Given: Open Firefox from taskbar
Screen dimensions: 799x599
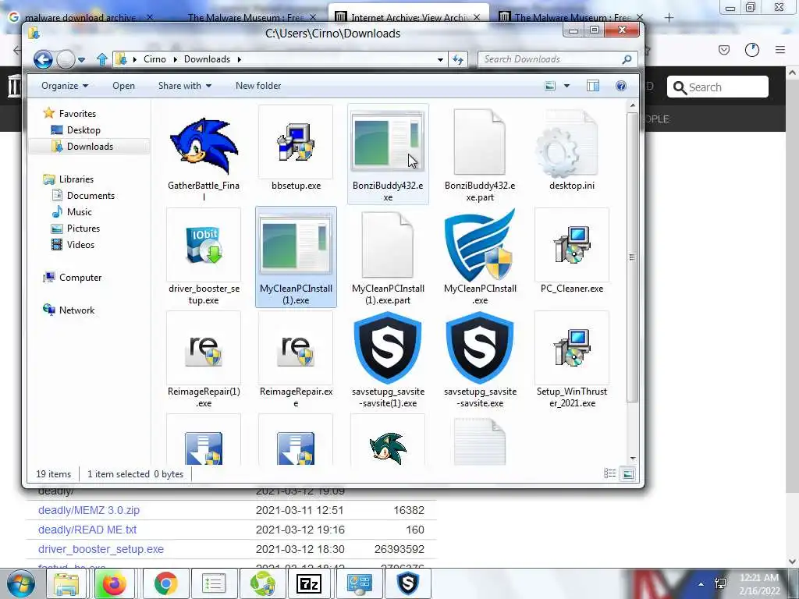Looking at the screenshot, I should pyautogui.click(x=115, y=583).
